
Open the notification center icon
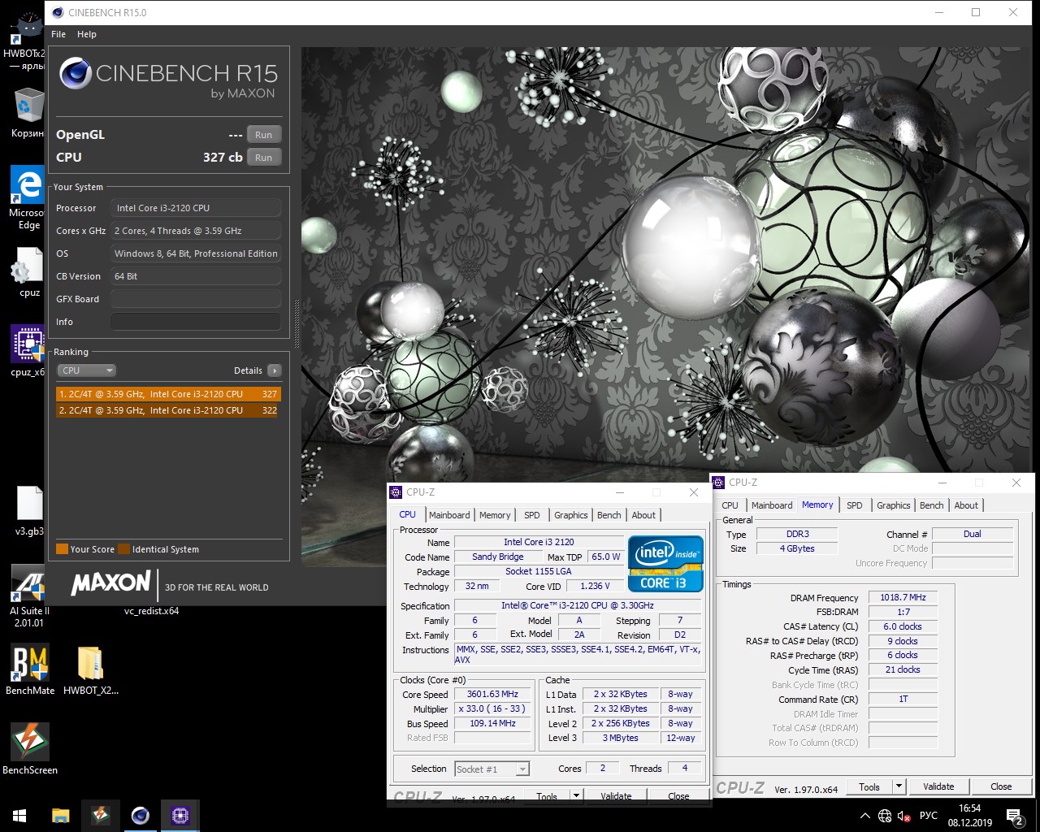click(1015, 816)
